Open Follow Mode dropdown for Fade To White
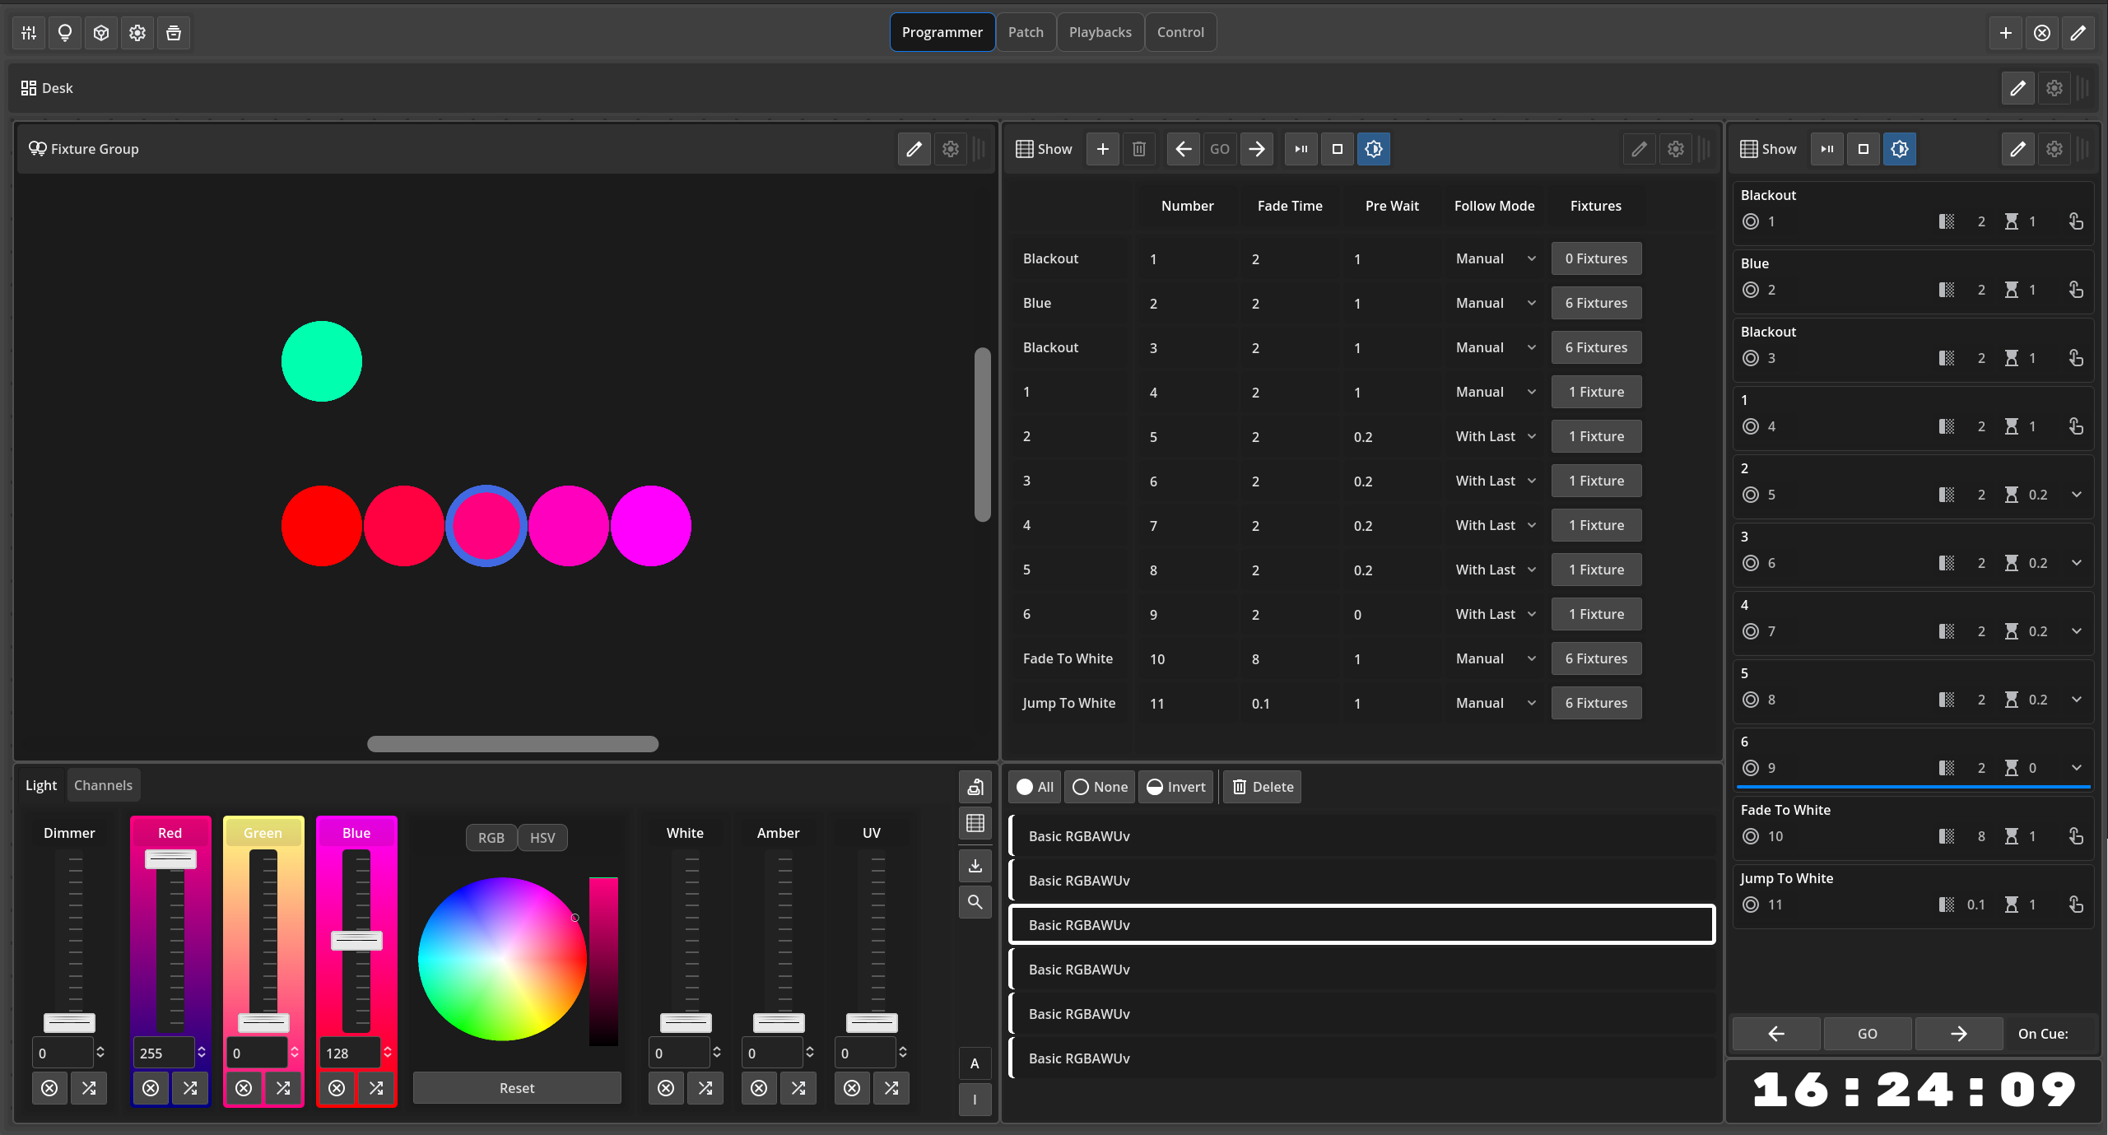 1495,658
